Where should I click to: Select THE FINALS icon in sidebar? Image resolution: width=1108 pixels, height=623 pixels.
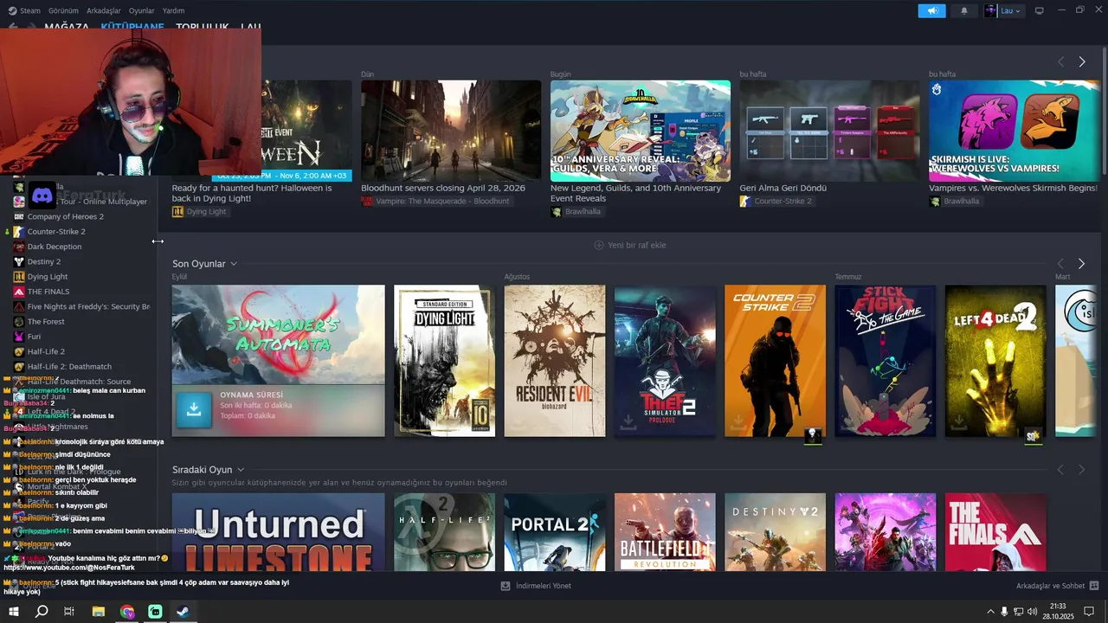click(19, 292)
